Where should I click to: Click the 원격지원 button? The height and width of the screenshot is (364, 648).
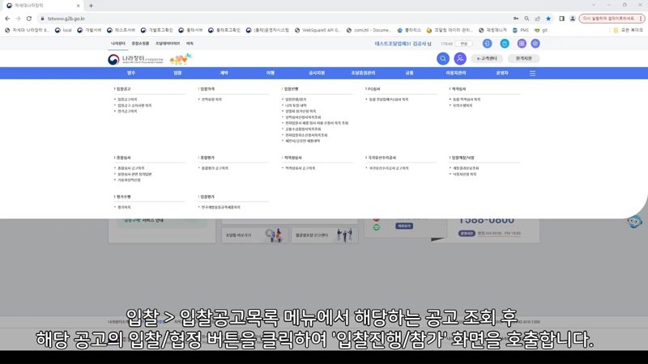(x=523, y=58)
